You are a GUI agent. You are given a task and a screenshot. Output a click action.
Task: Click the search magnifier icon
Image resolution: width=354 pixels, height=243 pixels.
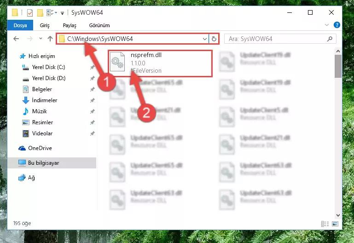[330, 39]
